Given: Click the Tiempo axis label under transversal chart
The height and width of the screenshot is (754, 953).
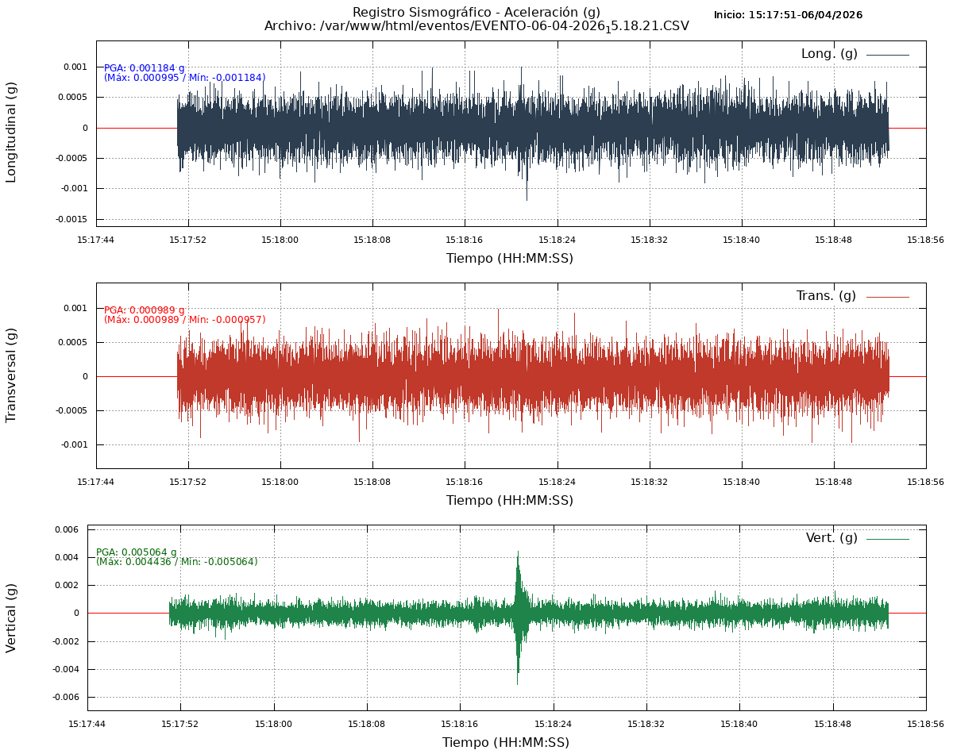Looking at the screenshot, I should coord(509,501).
